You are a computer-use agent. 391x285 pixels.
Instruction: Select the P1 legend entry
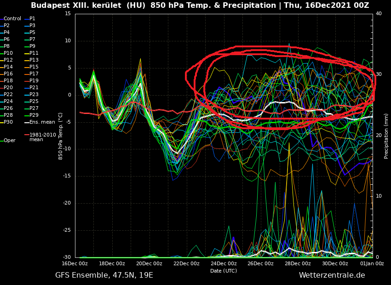point(32,19)
